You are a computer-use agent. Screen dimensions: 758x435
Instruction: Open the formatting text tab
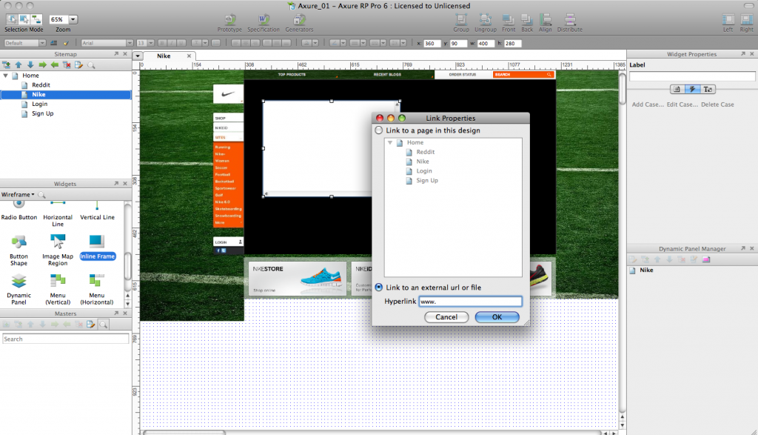point(708,89)
